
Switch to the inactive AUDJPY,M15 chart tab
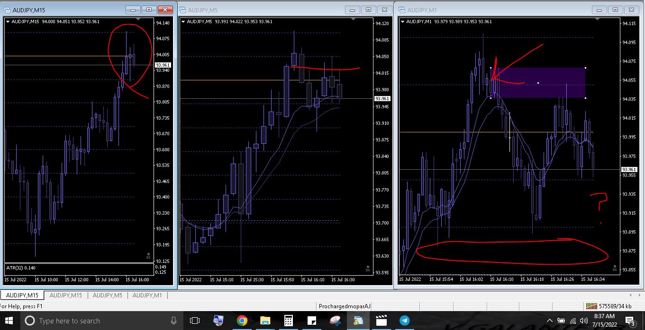pyautogui.click(x=66, y=295)
